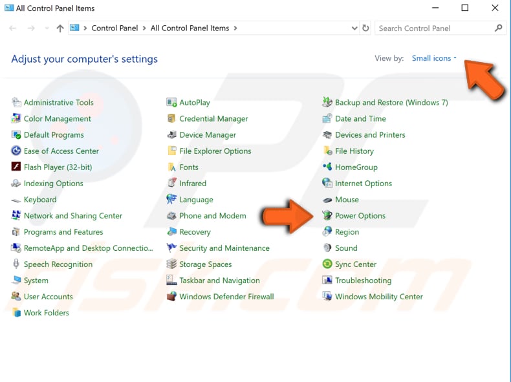
Task: Open the Windows Mobility Center link
Action: coord(378,297)
